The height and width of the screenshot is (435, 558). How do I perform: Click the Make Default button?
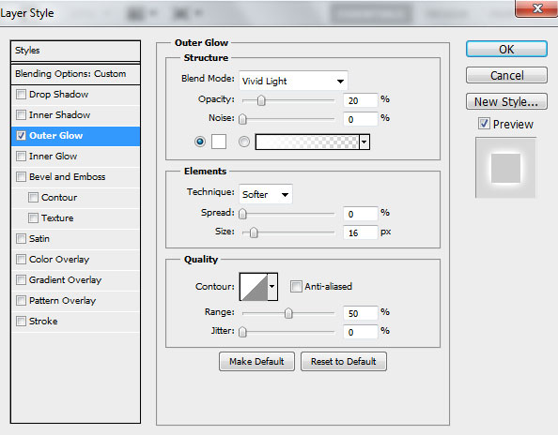(256, 362)
